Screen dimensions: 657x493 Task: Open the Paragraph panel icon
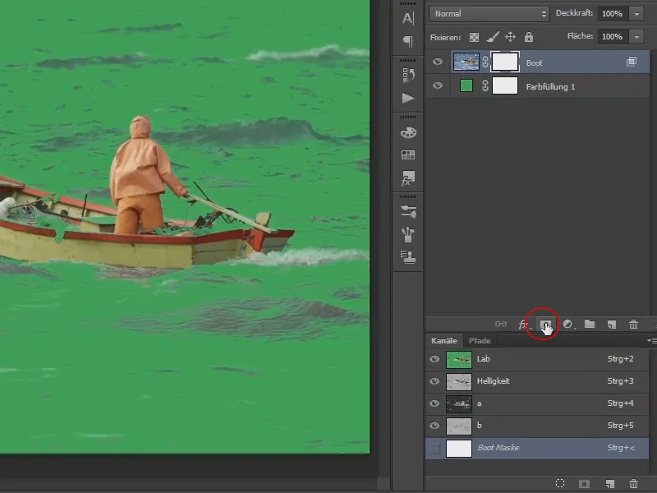point(408,41)
